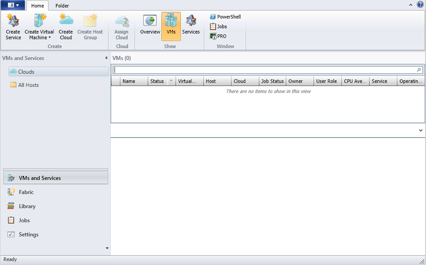Screen dimensions: 426x265
Task: Open the Folder ribbon tab
Action: (62, 6)
